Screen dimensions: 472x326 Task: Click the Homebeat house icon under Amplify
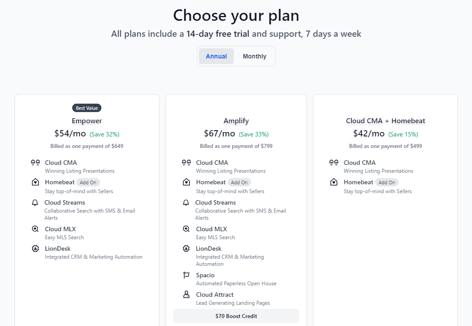186,182
